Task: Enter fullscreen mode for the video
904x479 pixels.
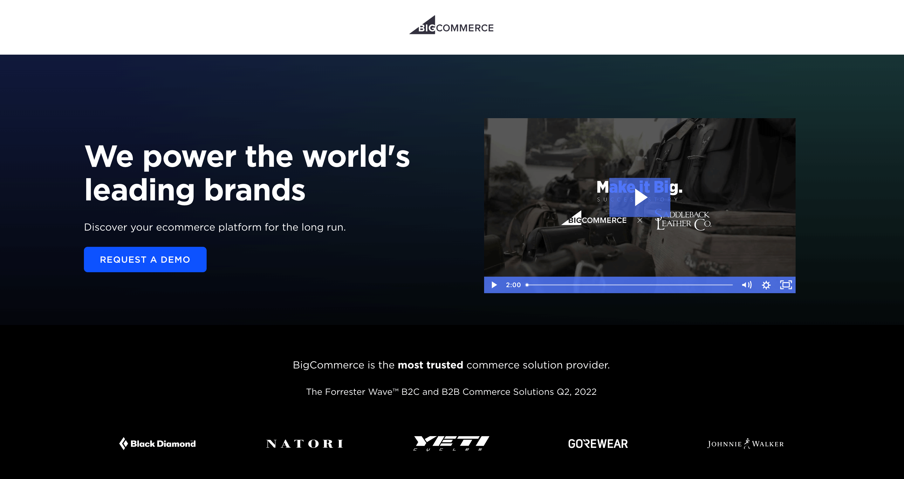Action: pos(786,285)
